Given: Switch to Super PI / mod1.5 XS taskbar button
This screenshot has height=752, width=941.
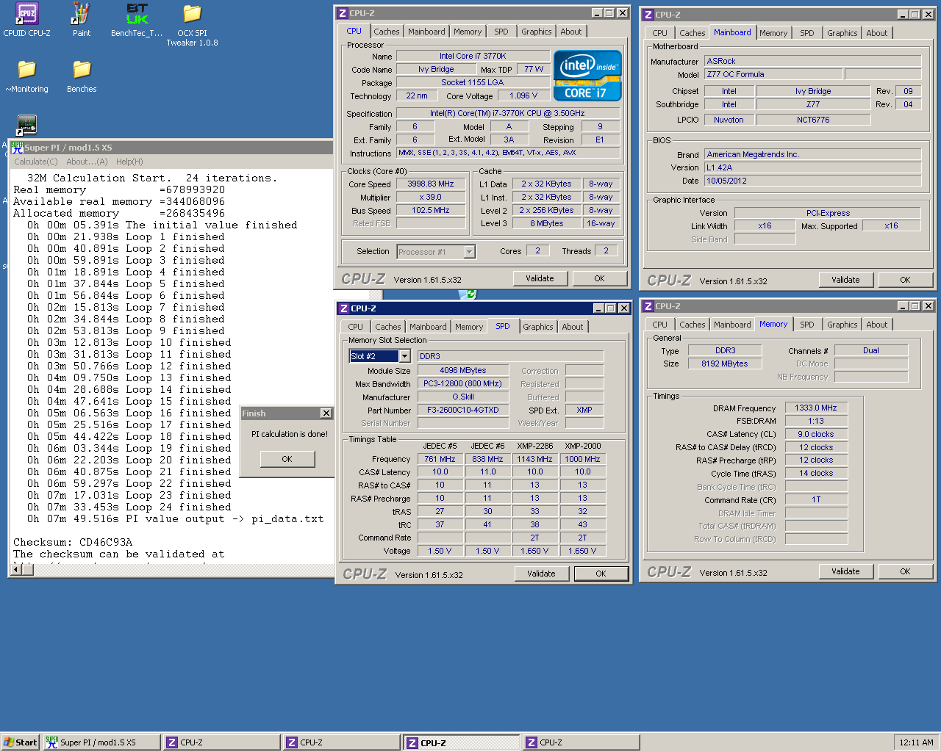Looking at the screenshot, I should click(x=101, y=742).
